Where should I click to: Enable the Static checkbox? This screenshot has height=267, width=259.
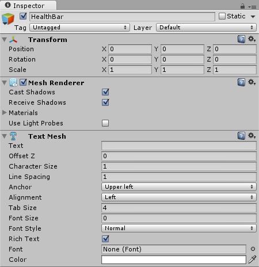pos(222,16)
